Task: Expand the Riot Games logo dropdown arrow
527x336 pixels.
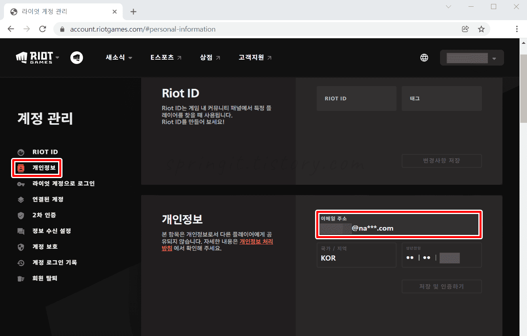Action: coord(57,58)
